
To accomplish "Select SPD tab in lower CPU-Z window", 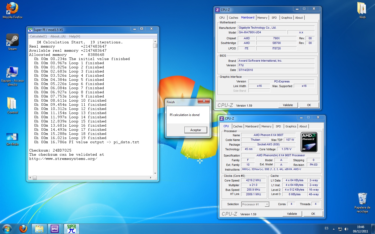I will pos(278,126).
